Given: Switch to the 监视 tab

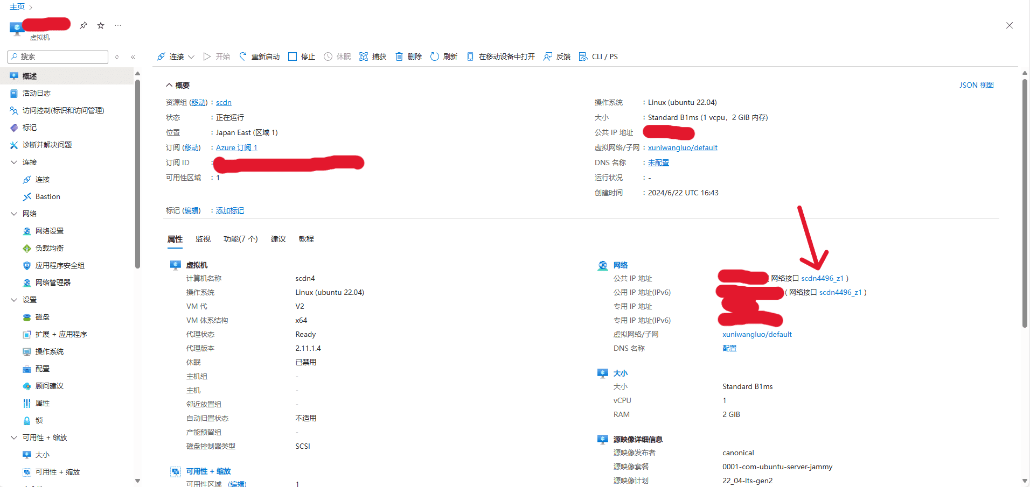Looking at the screenshot, I should [203, 239].
